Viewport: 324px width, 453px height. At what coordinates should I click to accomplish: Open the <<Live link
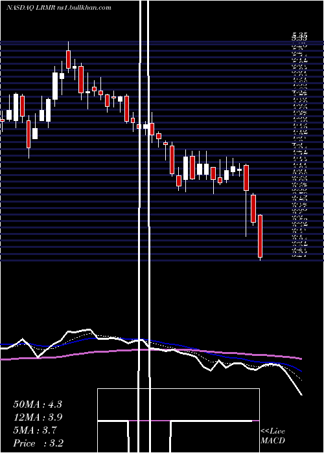click(273, 431)
